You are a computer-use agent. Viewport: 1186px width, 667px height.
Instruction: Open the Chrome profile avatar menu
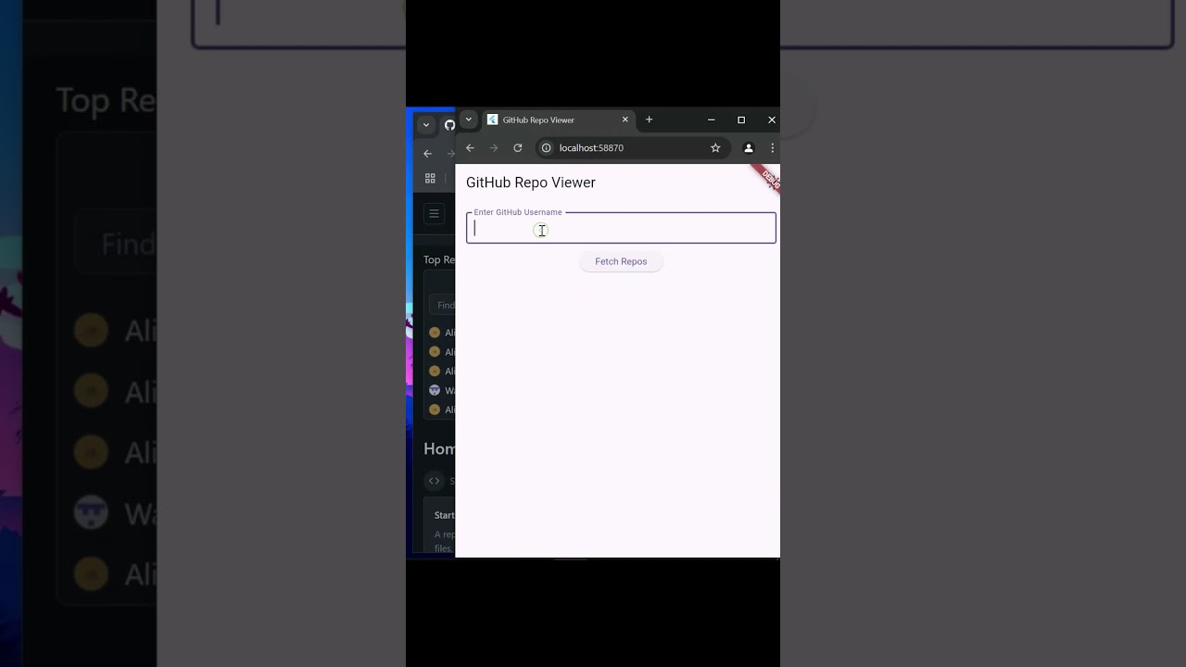click(749, 148)
